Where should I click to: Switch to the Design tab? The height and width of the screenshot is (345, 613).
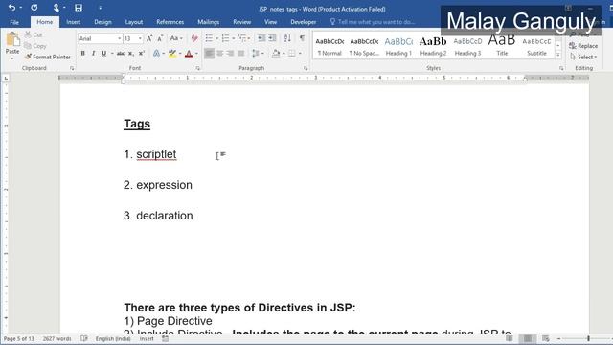[102, 22]
